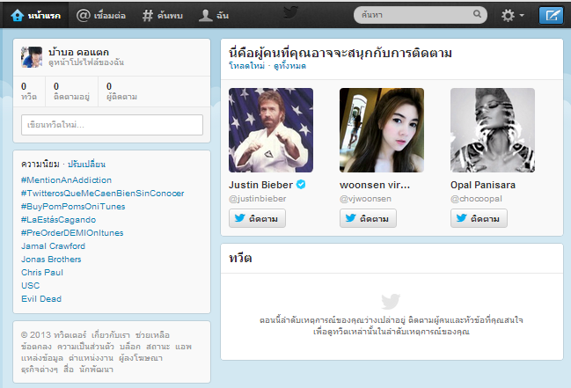Open trend #TwitterosQueMeCaenBienSinConocer
This screenshot has width=571, height=388.
103,193
